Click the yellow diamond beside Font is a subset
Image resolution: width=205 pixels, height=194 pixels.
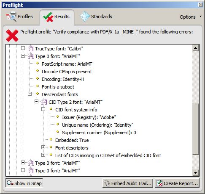pos(38,86)
